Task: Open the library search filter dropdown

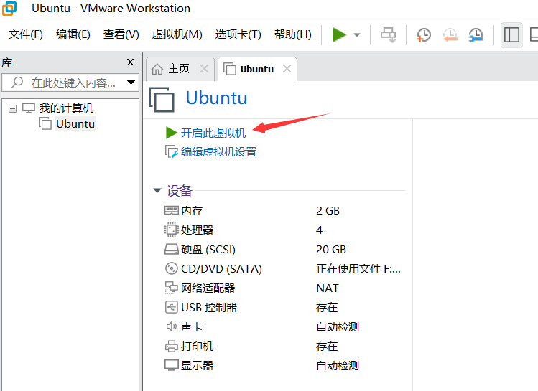Action: 131,83
